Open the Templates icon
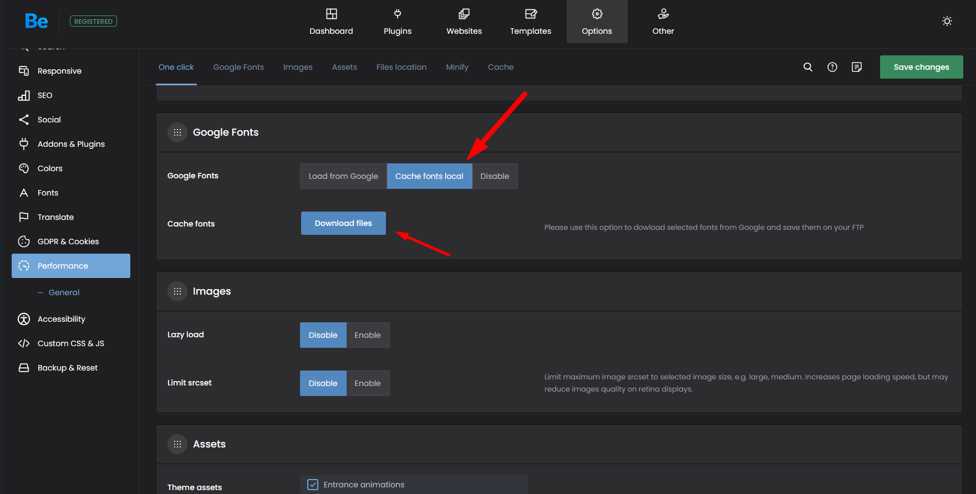 (x=531, y=14)
